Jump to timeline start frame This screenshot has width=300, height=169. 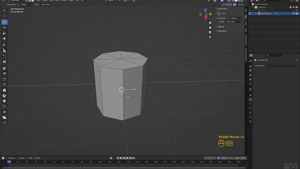pyautogui.click(x=118, y=158)
